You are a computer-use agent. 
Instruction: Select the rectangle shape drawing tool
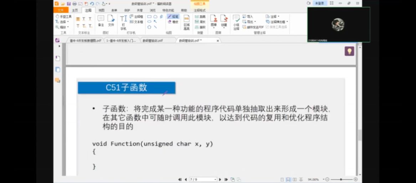pos(149,17)
